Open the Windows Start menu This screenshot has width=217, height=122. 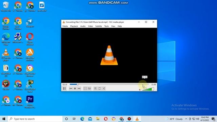[4, 119]
